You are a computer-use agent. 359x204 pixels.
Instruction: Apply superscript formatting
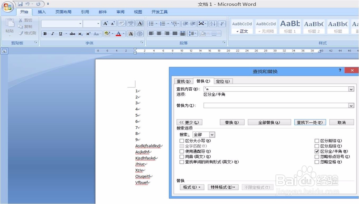click(88, 34)
